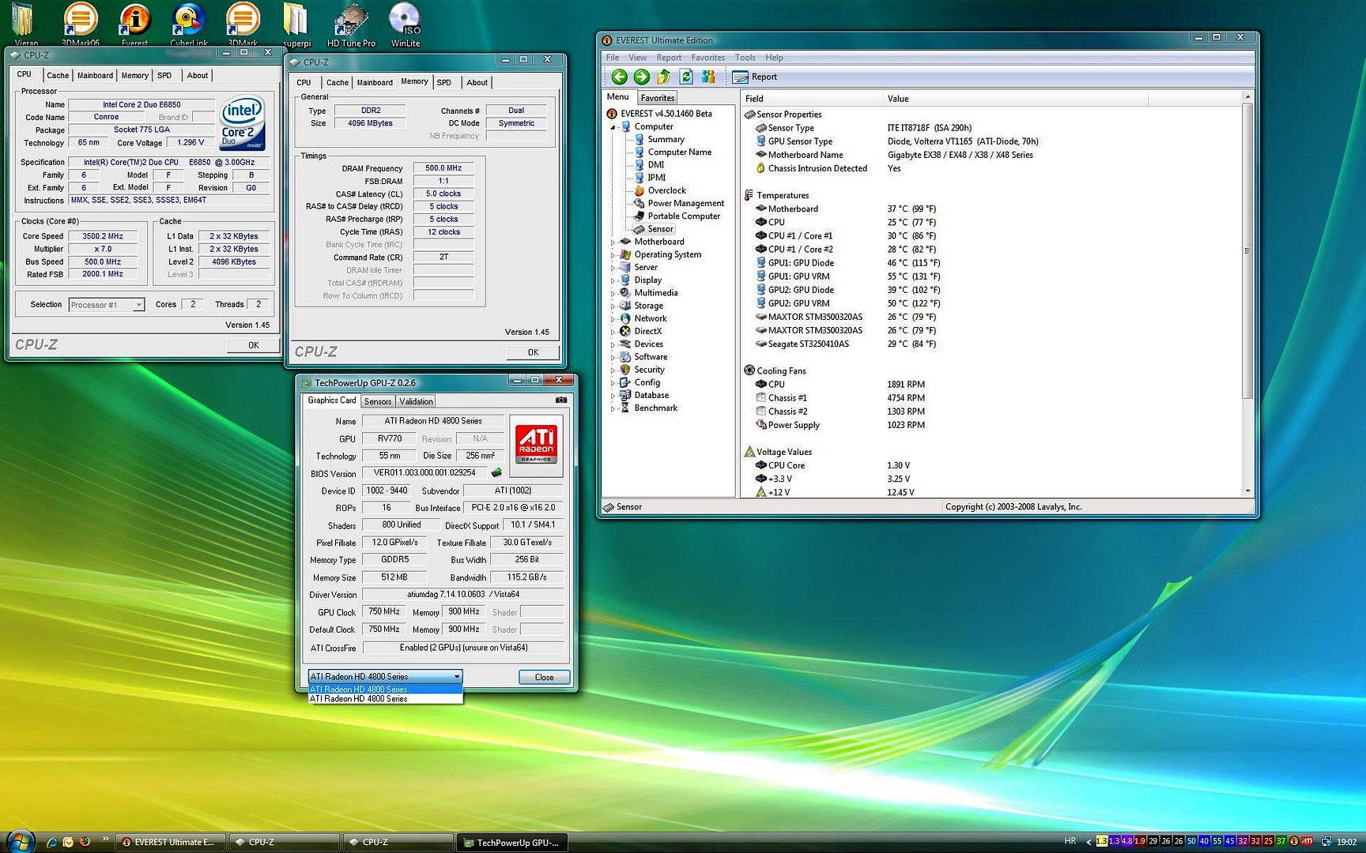Open SPD tab in CPU-Z Memory window

444,82
